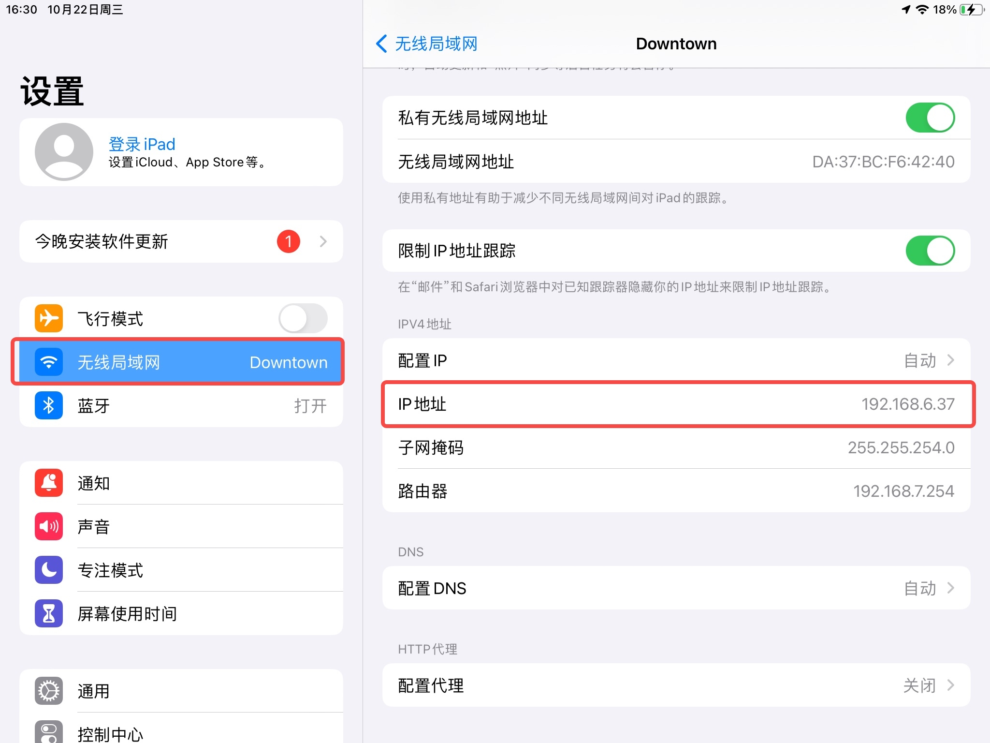Tap the purple Focus moon icon
This screenshot has height=743, width=990.
[49, 570]
